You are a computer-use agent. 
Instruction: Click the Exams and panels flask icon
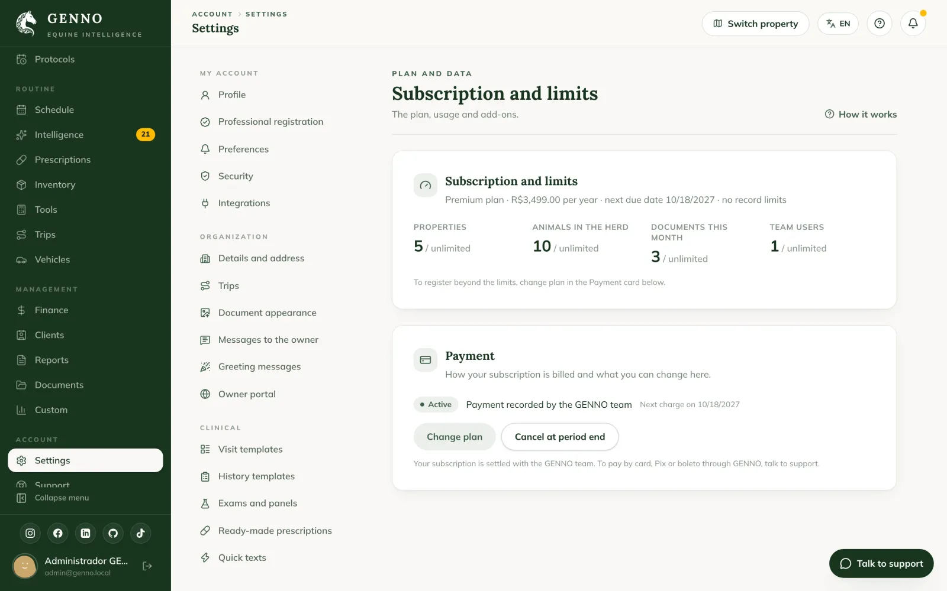coord(205,504)
